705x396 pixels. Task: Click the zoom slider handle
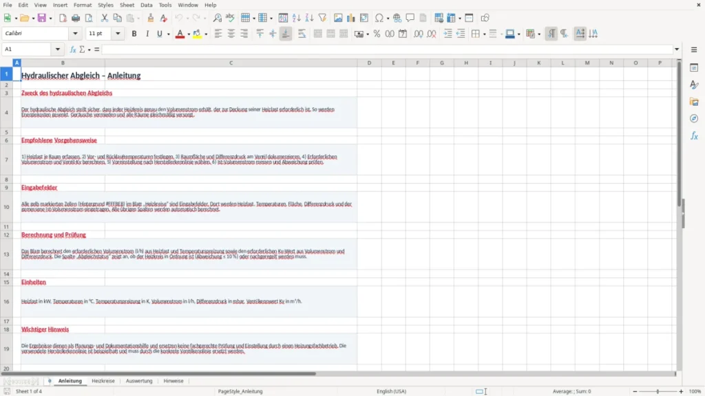point(657,391)
